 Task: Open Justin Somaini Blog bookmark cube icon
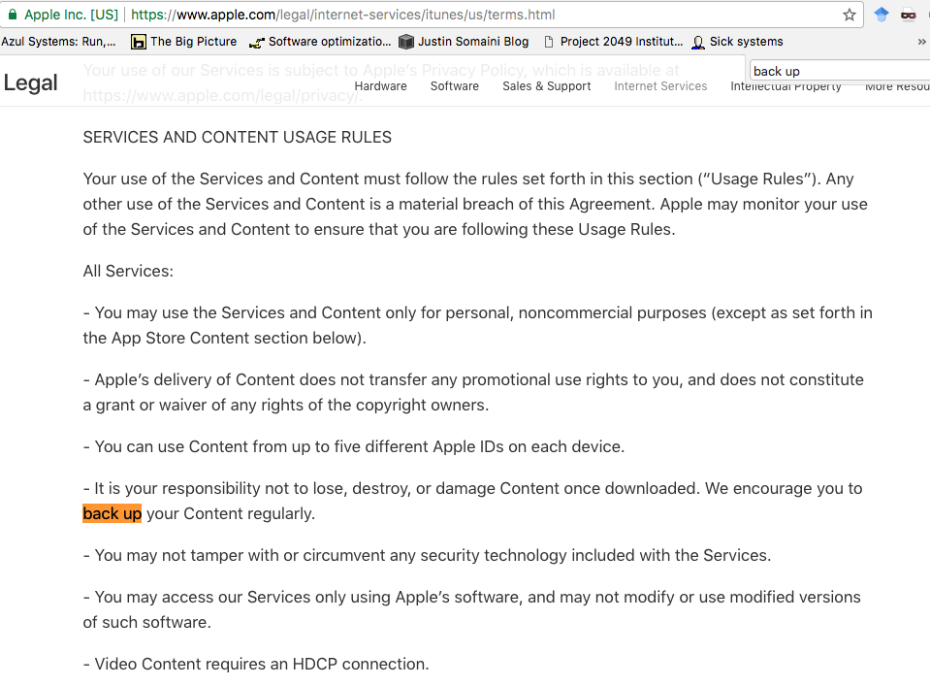(406, 42)
